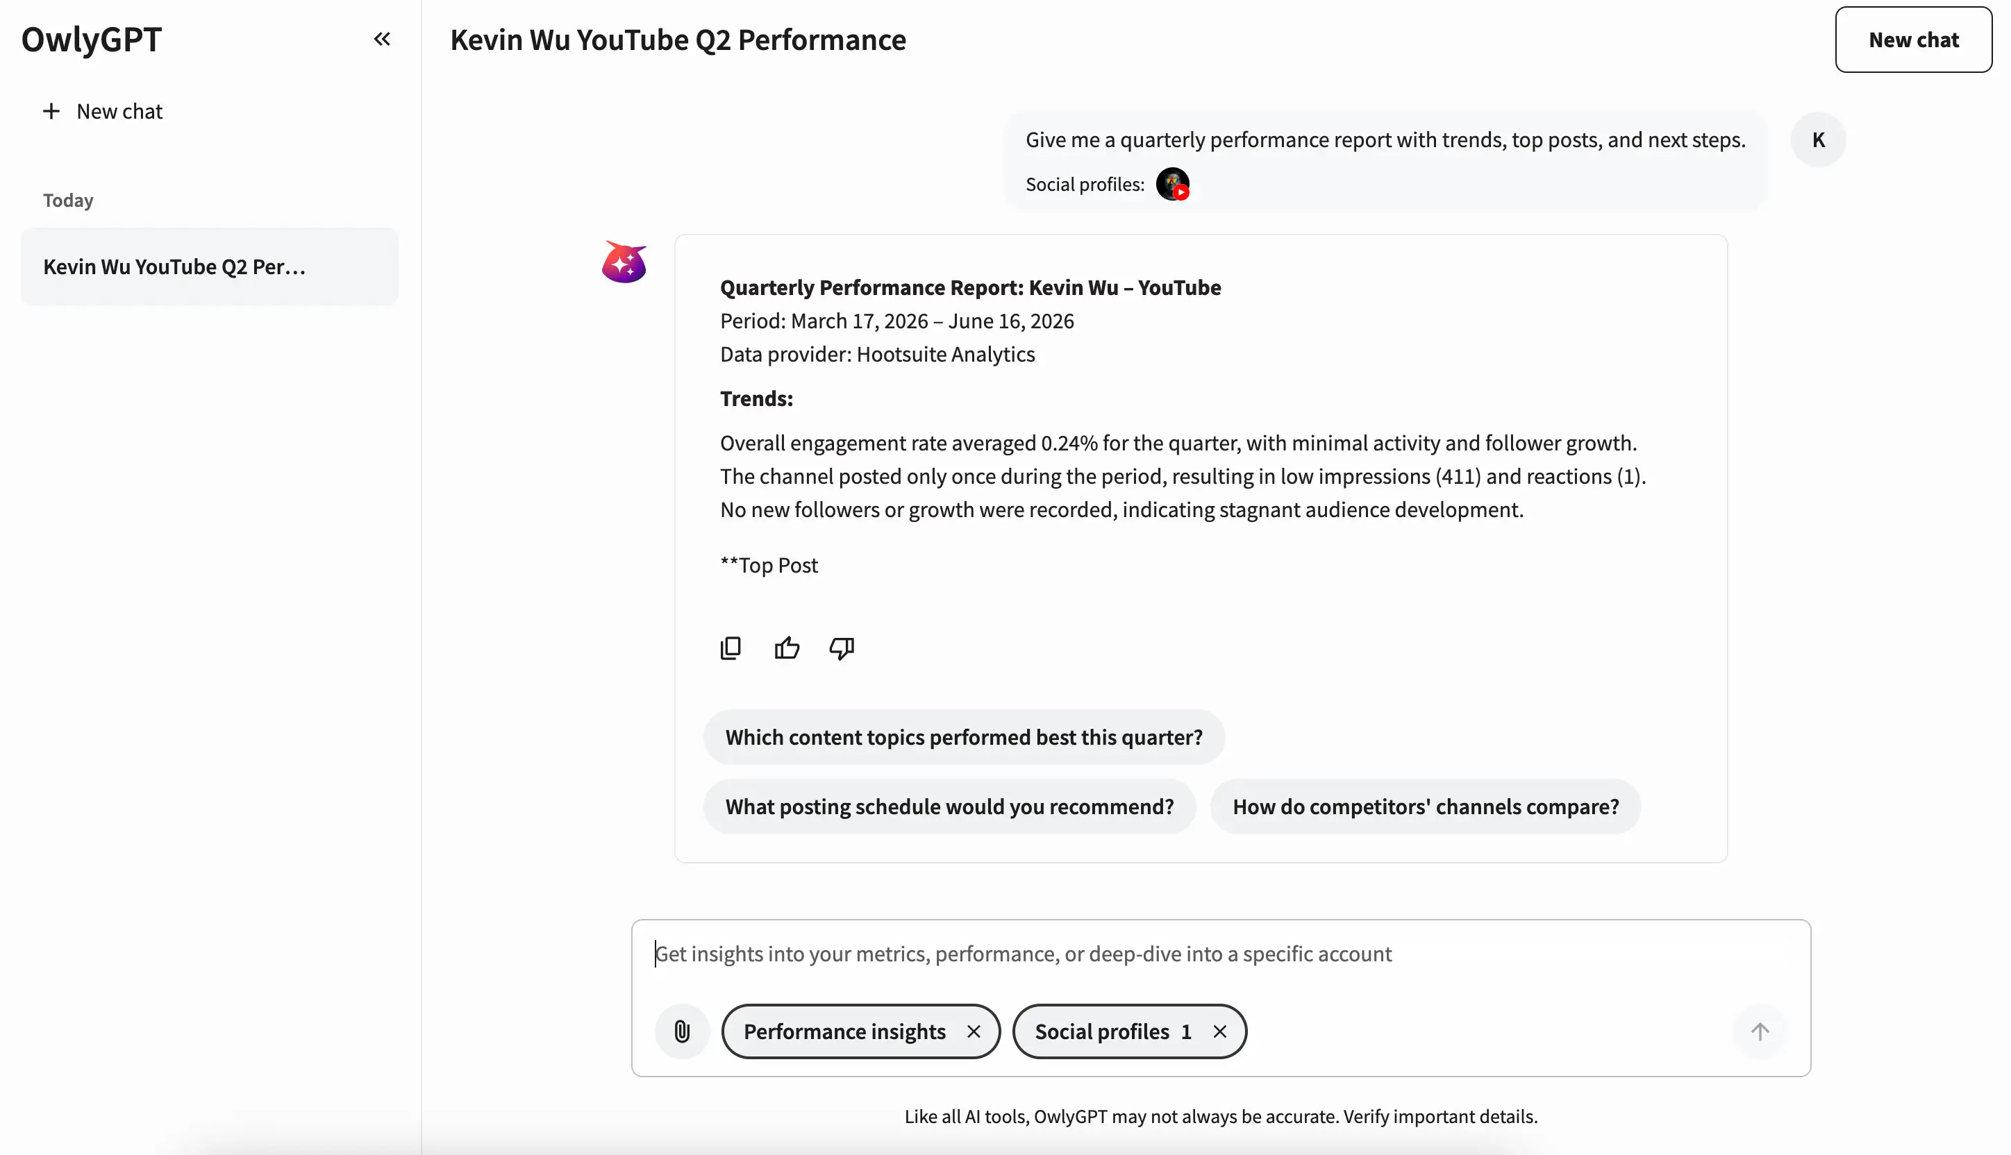Click the OwlyGPT assistant avatar
Screen dimensions: 2011x1155
[x=624, y=262]
